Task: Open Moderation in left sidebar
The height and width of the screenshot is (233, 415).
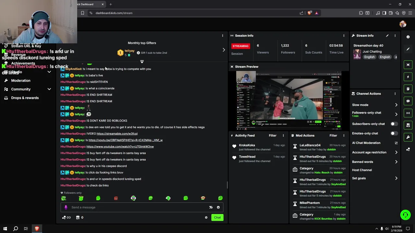Action: click(21, 81)
